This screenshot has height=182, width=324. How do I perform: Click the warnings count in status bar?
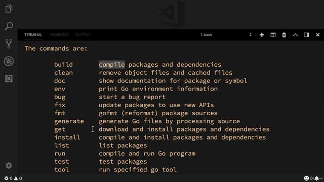[18, 178]
